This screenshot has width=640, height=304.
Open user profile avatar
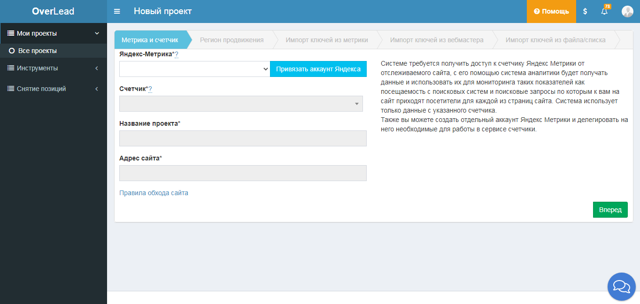tap(627, 11)
